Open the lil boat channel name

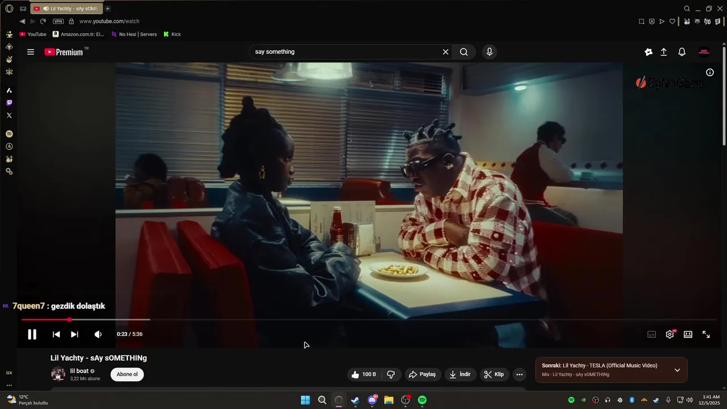[79, 371]
